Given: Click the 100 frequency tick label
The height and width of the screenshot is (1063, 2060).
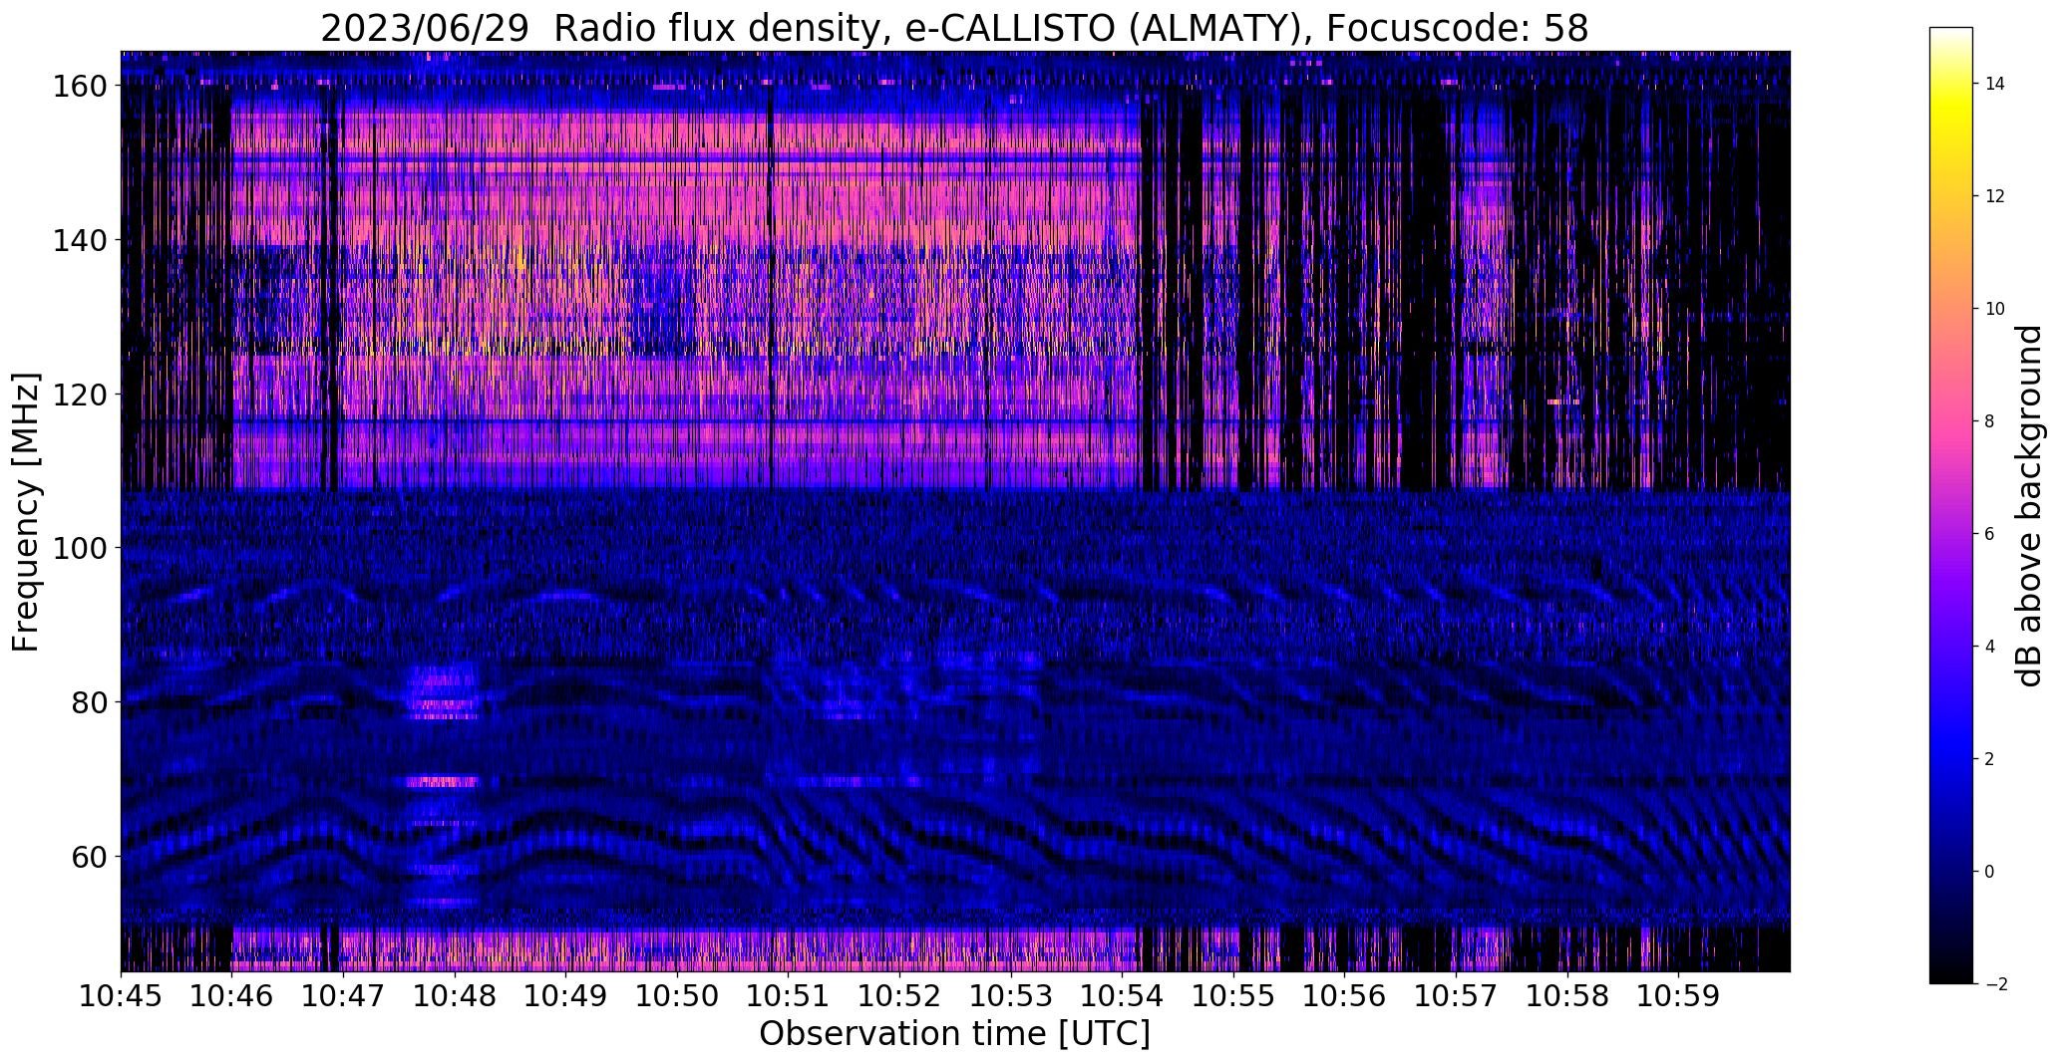Looking at the screenshot, I should coord(79,548).
